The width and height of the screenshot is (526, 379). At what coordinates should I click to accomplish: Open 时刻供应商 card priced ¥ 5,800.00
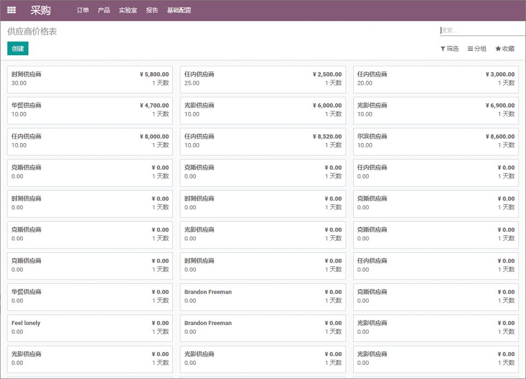coord(90,79)
